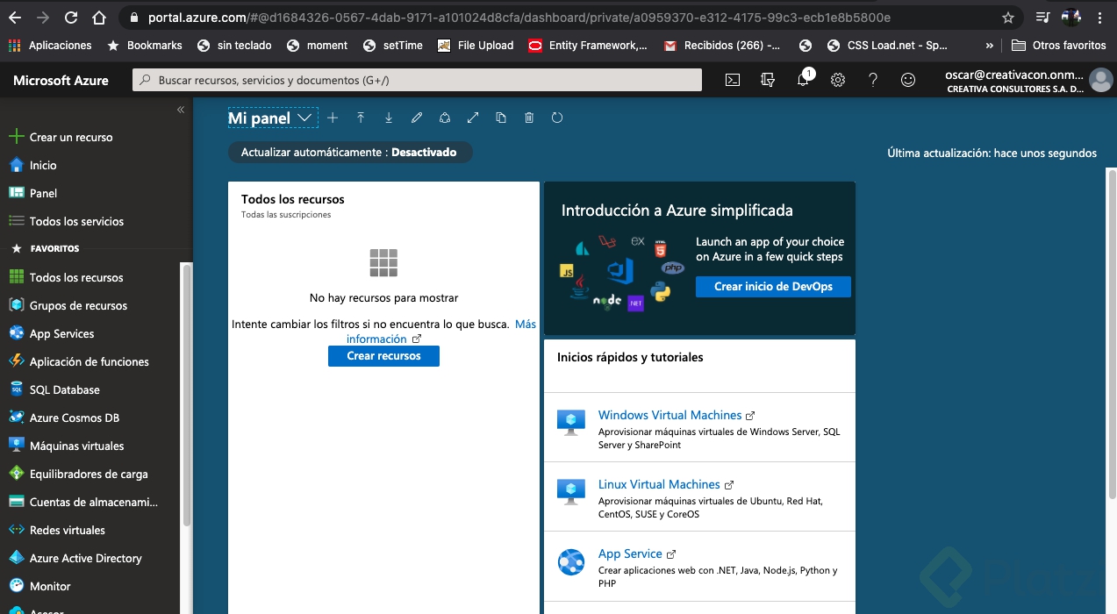Open Monitor in the sidebar
Image resolution: width=1117 pixels, height=614 pixels.
(x=50, y=586)
